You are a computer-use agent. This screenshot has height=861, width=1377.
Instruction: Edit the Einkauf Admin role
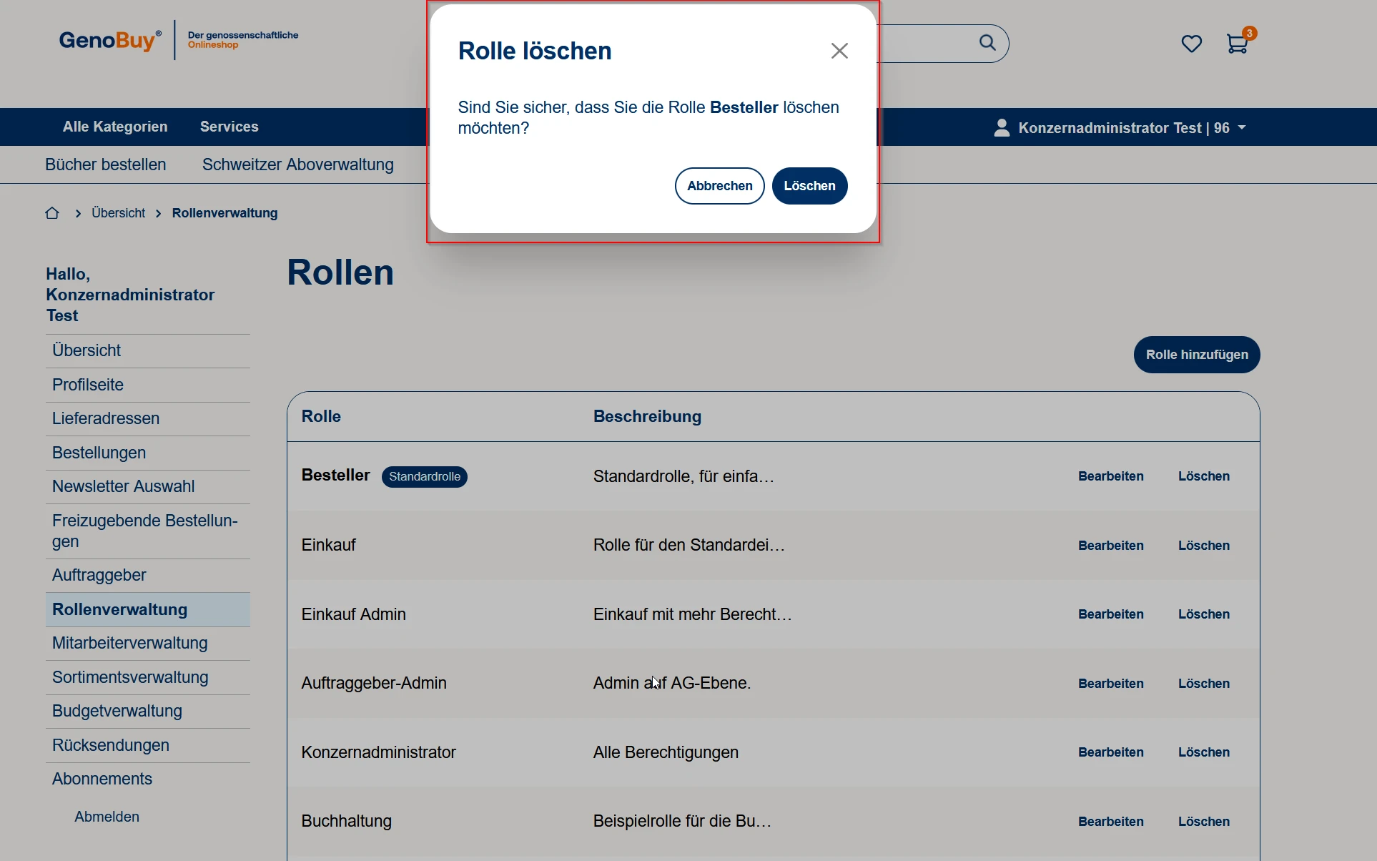tap(1110, 614)
